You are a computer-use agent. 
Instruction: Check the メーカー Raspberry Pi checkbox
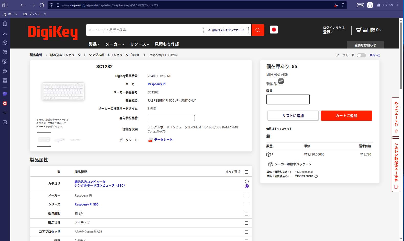pyautogui.click(x=246, y=196)
